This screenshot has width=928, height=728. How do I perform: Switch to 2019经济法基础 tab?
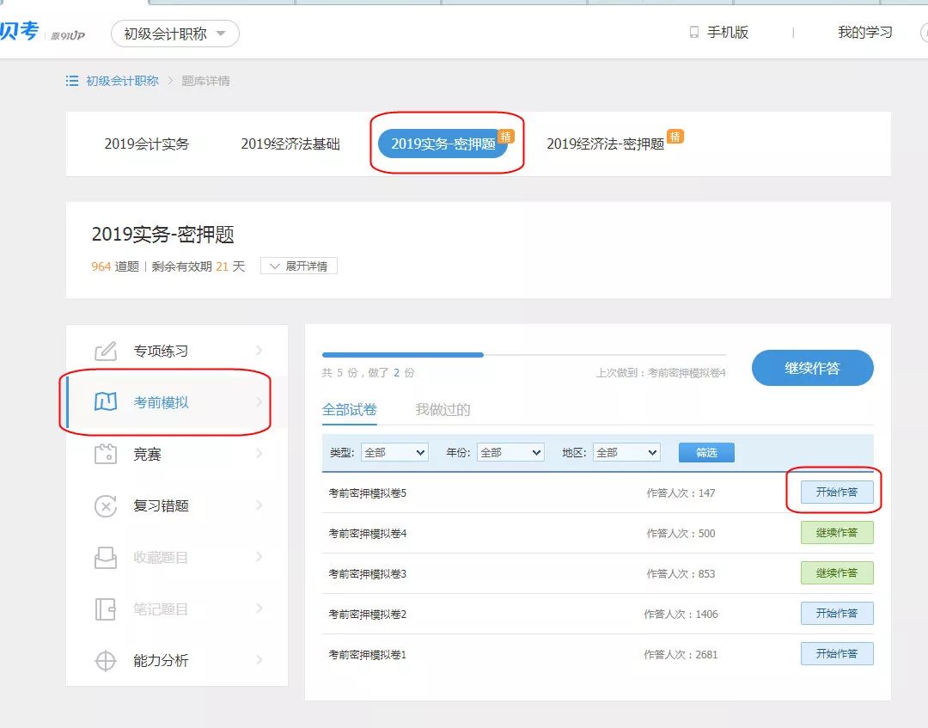[290, 144]
